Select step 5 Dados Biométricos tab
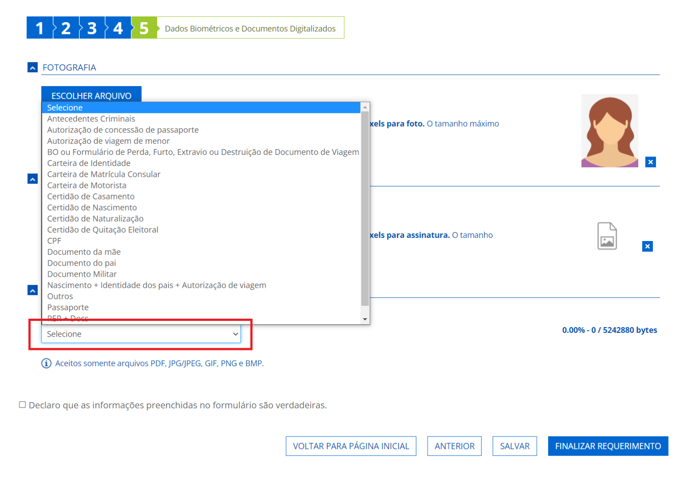This screenshot has width=694, height=482. (144, 28)
